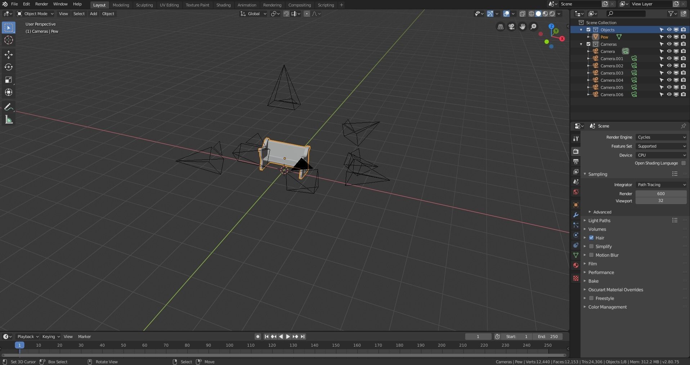Open the Object properties tab icon
690x365 pixels.
point(576,205)
